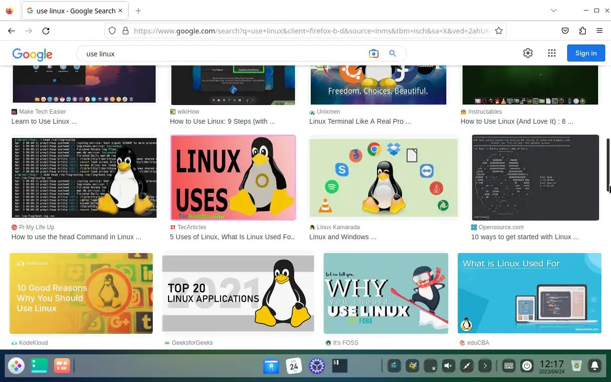Open the Firefox extensions puzzle icon
The height and width of the screenshot is (382, 611).
coord(582,31)
